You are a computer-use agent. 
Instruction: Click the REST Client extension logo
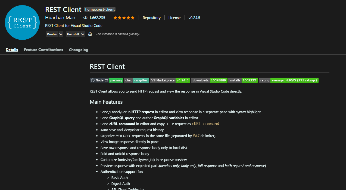(x=22, y=23)
